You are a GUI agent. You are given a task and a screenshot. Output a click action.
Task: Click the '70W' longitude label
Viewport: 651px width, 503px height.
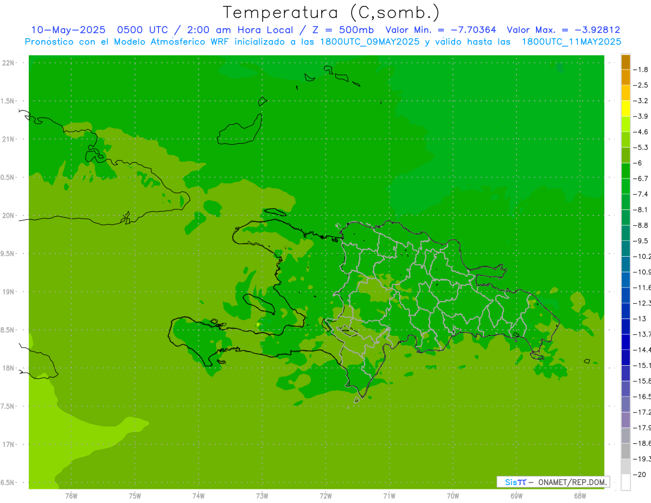(x=453, y=495)
